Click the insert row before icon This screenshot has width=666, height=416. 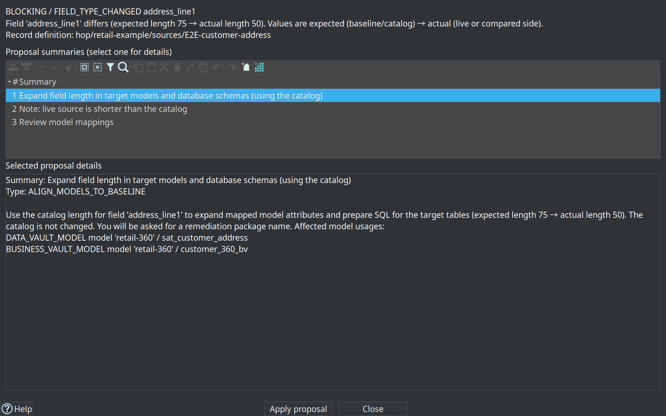pyautogui.click(x=13, y=67)
